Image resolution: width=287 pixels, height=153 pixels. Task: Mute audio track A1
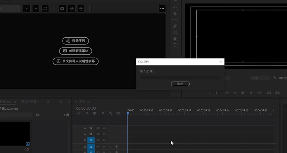pos(104,147)
